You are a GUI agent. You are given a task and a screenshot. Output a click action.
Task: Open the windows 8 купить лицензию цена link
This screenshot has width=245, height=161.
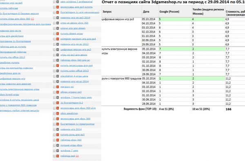coord(19,100)
